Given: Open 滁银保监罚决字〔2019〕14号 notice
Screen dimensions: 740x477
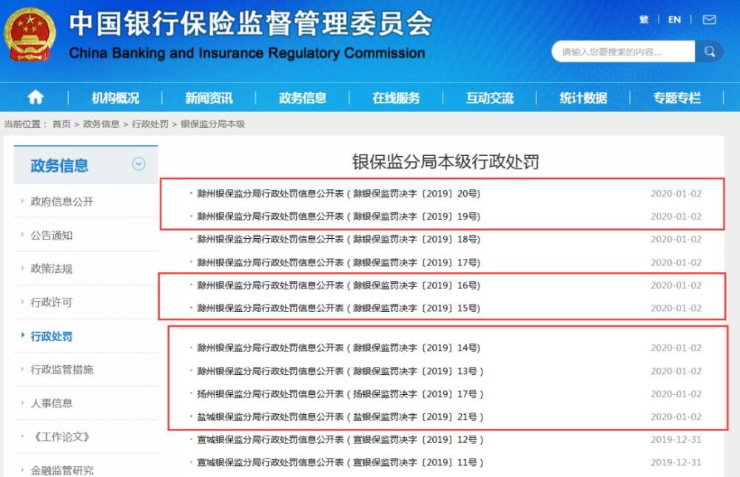Looking at the screenshot, I should tap(338, 348).
